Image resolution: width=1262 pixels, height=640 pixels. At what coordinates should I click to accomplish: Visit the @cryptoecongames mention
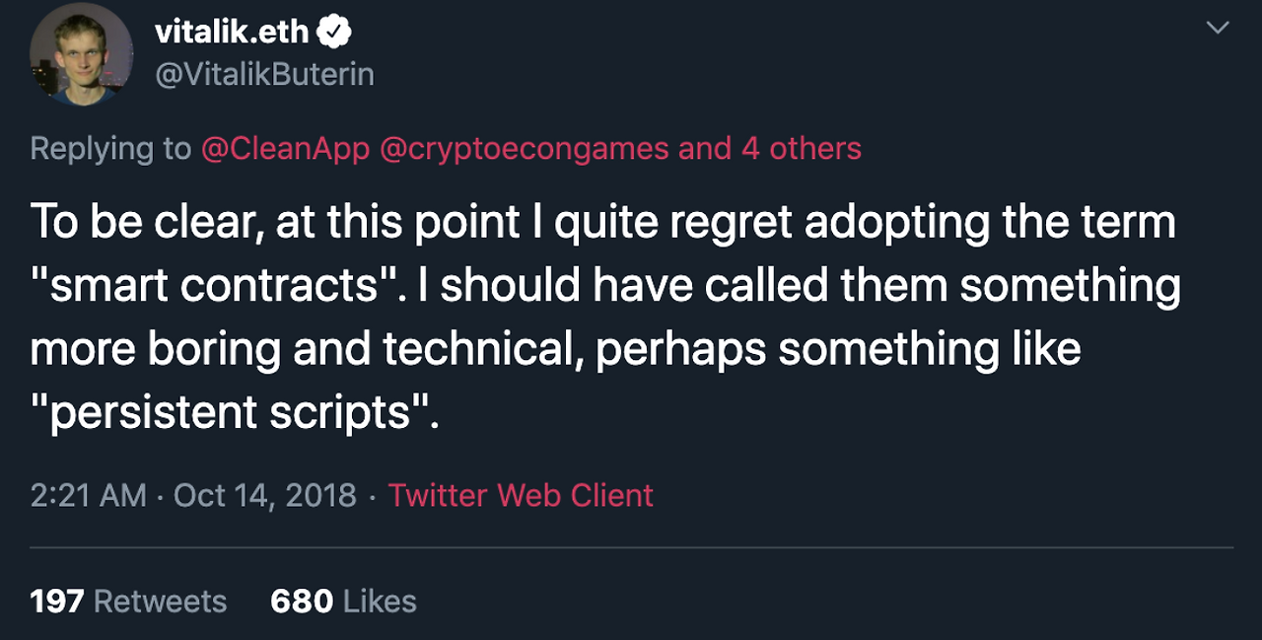(x=523, y=148)
